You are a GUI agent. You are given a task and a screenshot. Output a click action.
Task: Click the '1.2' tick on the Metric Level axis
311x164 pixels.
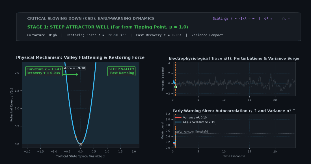168,114
